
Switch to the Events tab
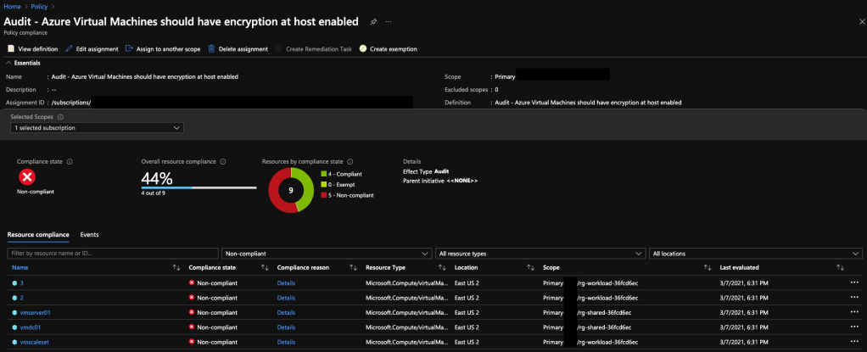(x=89, y=234)
